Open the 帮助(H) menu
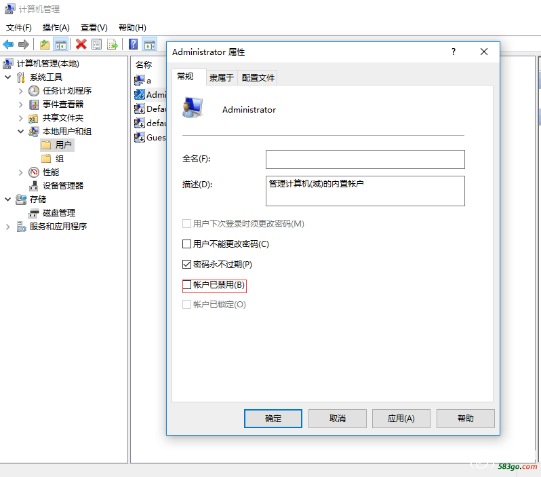541x477 pixels. click(132, 28)
